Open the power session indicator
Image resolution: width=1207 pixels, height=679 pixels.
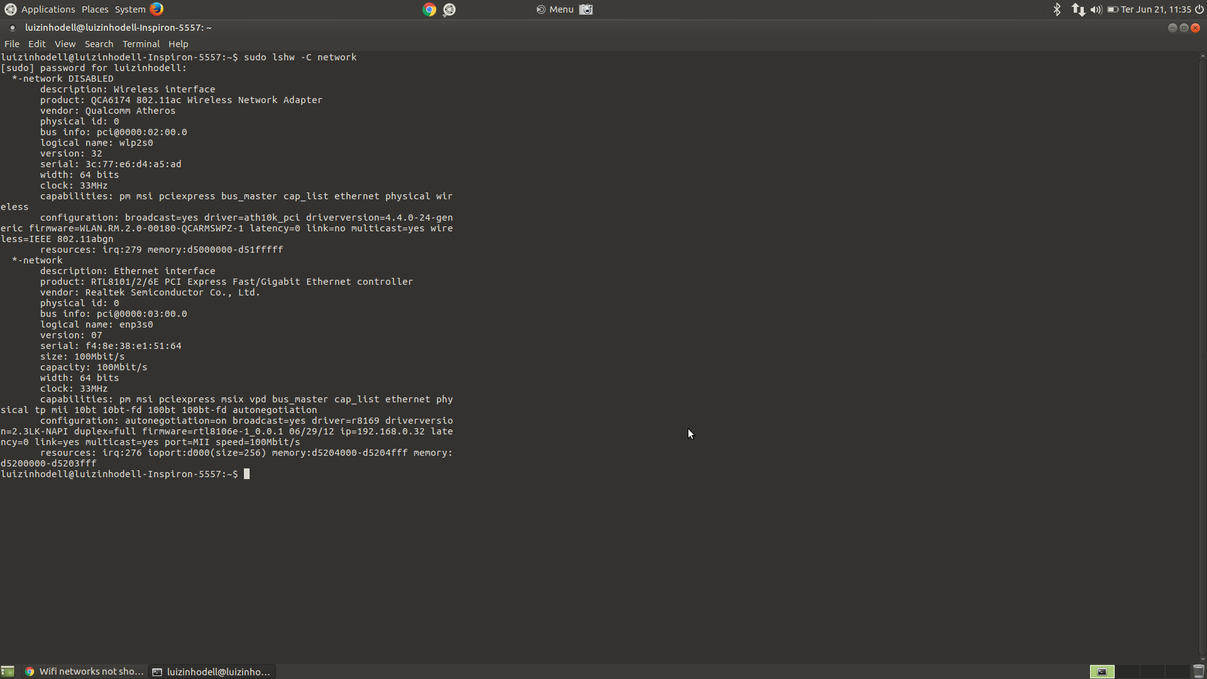click(x=1199, y=9)
